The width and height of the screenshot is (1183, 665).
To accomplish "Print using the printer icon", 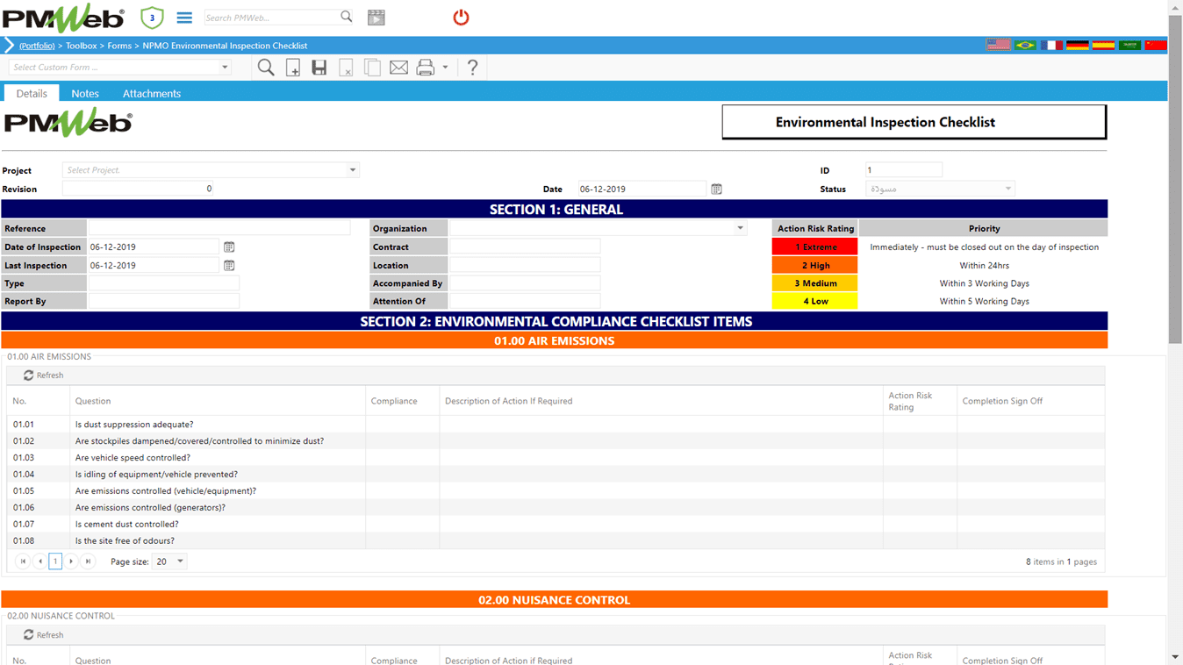I will click(x=426, y=68).
